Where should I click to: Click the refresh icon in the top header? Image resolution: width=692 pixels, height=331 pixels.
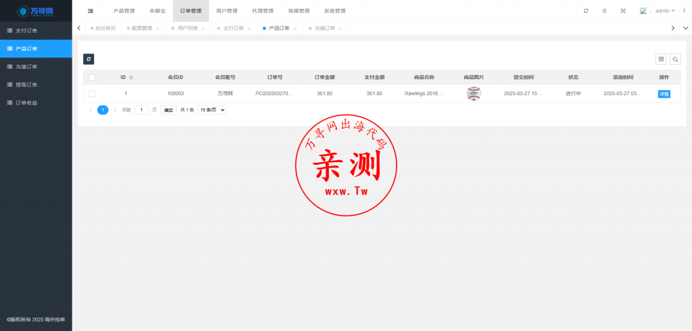click(x=586, y=11)
